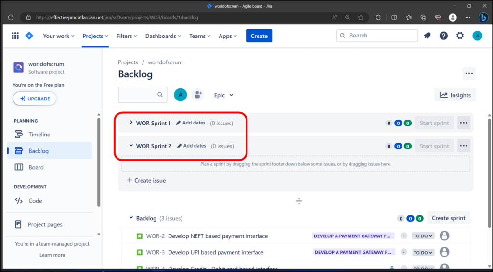Image resolution: width=493 pixels, height=272 pixels.
Task: Open Dashboards menu
Action: pos(163,36)
